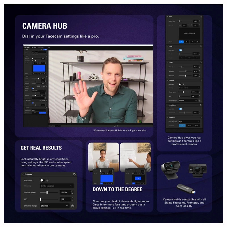This screenshot has height=227, width=227.
Task: Enable Automatic exposure in the full settings panel
Action: coord(180,84)
